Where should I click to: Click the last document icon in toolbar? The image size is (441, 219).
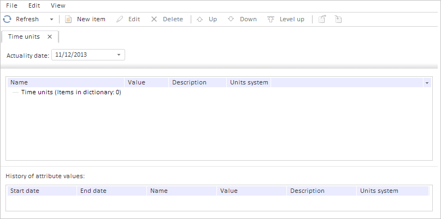pos(338,19)
